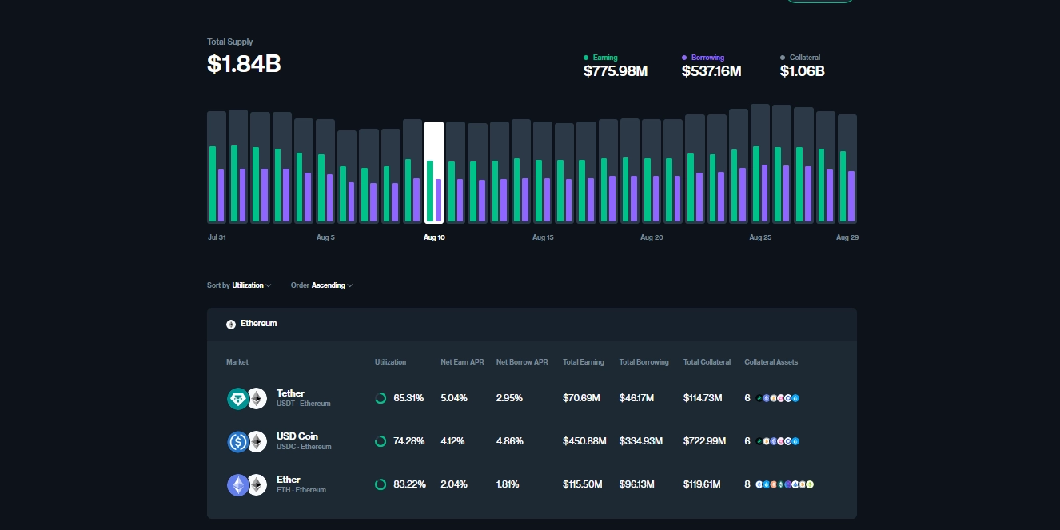Open the Sort by Utilization dropdown

pyautogui.click(x=247, y=285)
